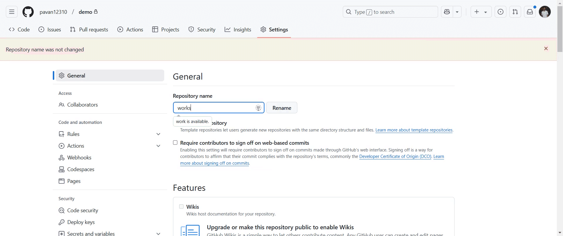Focus the Type / to search box
The image size is (563, 236).
point(390,12)
